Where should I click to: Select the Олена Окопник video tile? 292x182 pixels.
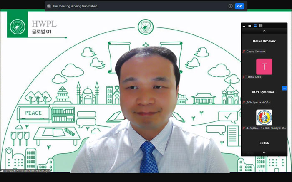coord(264,41)
